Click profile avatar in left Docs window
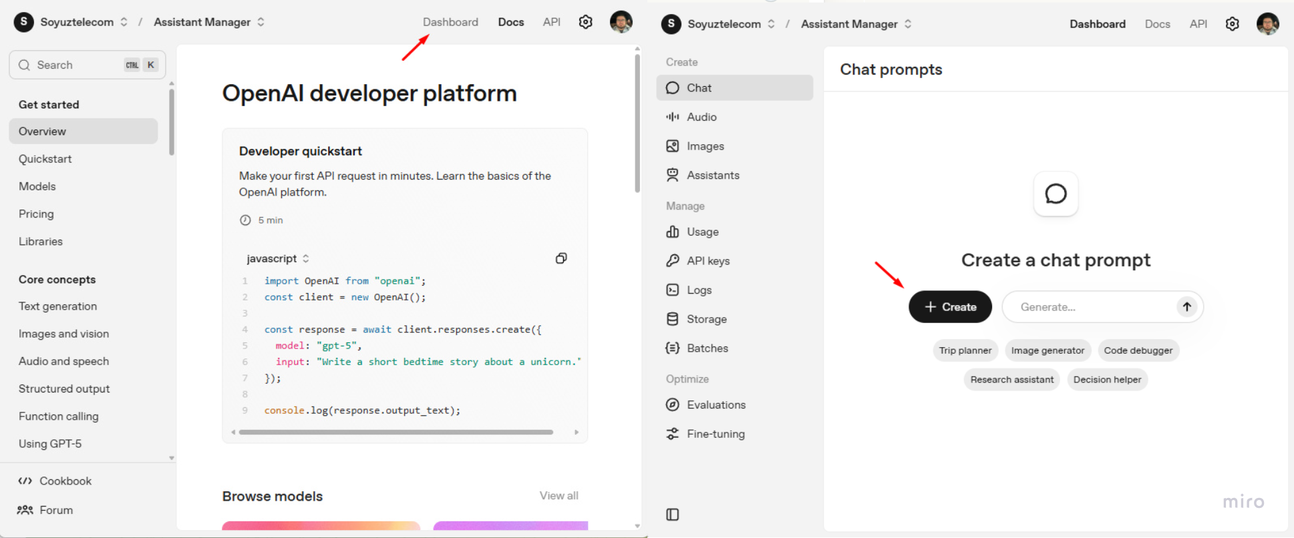1294x538 pixels. 621,22
